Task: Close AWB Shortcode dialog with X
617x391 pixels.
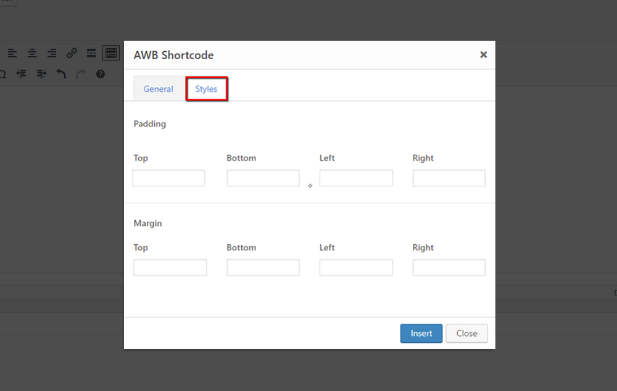Action: click(x=484, y=55)
